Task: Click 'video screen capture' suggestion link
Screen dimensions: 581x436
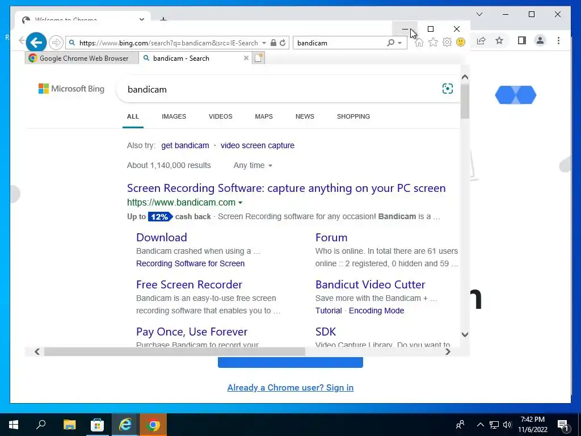Action: (258, 145)
